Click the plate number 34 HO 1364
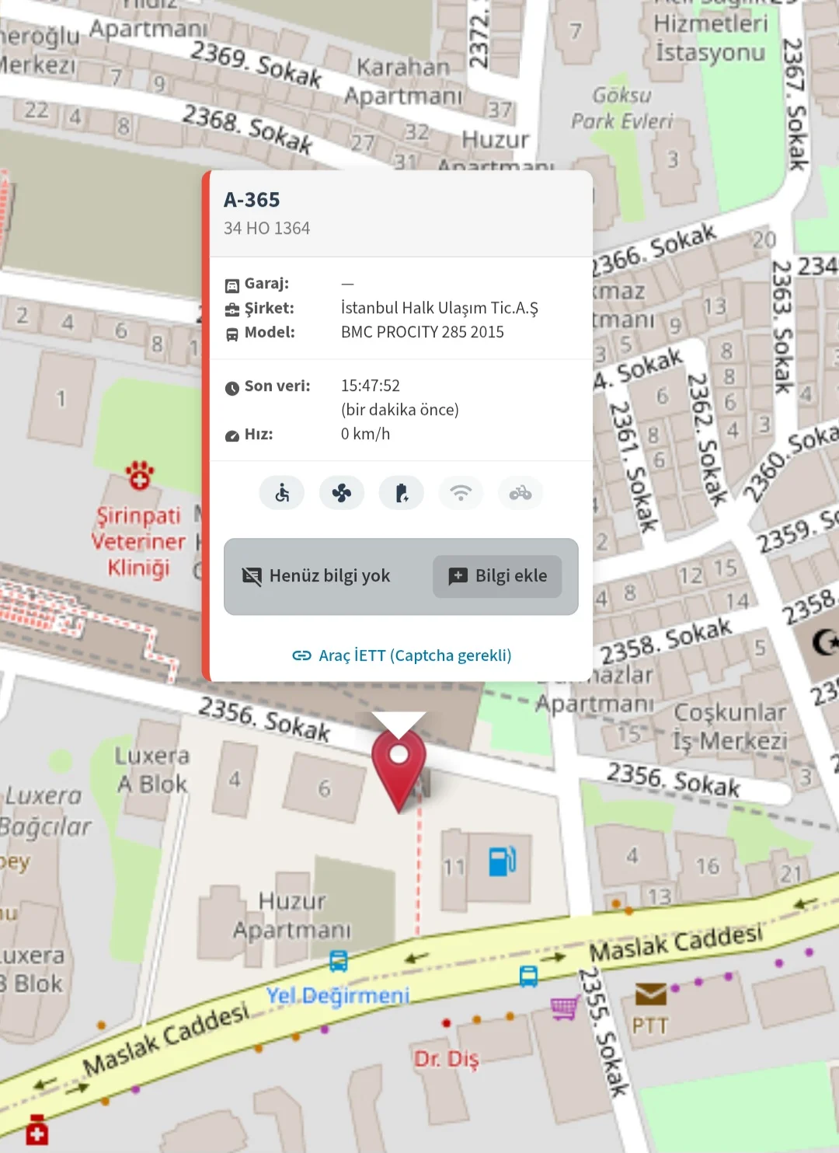The width and height of the screenshot is (839, 1153). click(x=266, y=229)
